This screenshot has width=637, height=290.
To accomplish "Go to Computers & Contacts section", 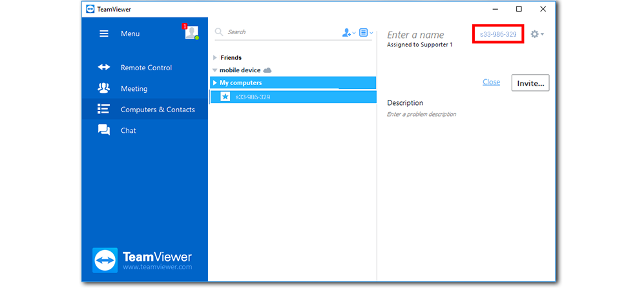I will 145,110.
